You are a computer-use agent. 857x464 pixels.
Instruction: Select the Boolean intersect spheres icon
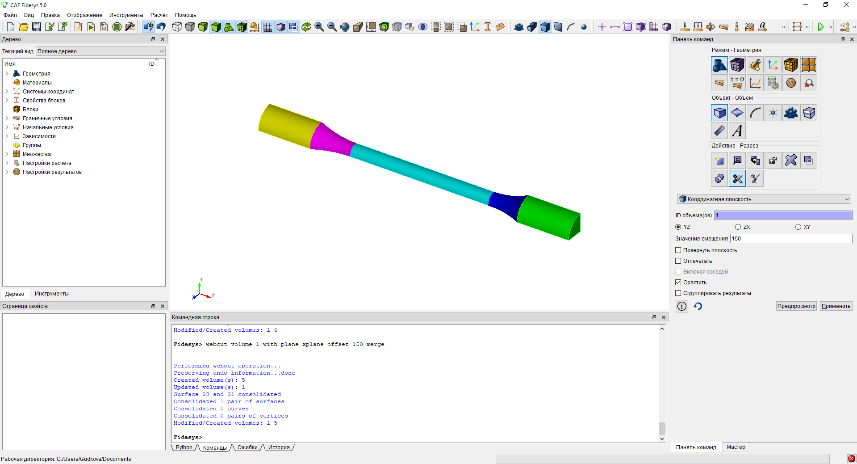[719, 178]
